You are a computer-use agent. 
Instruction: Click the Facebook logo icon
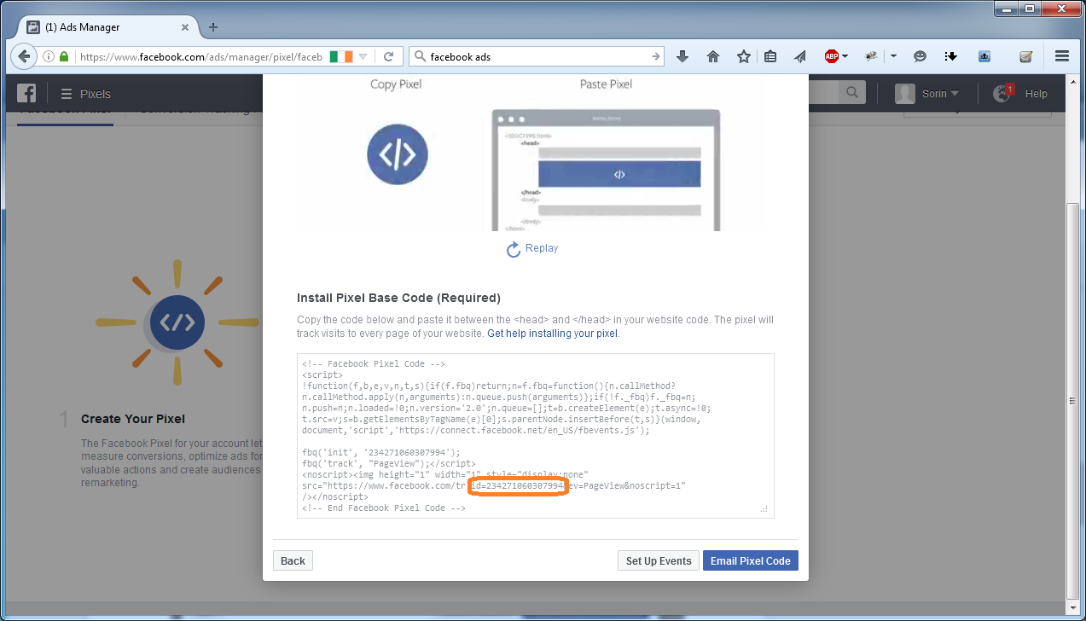tap(27, 94)
